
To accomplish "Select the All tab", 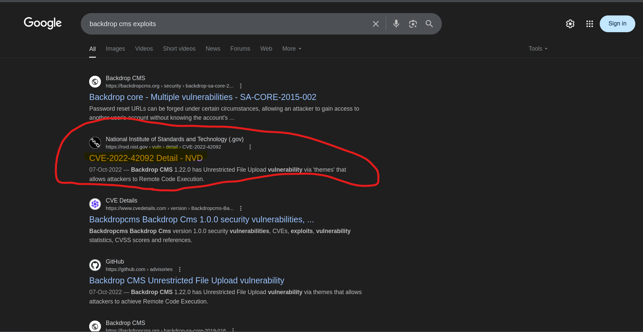I will (x=93, y=49).
